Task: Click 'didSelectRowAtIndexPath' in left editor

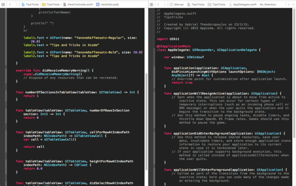Action: [111, 183]
